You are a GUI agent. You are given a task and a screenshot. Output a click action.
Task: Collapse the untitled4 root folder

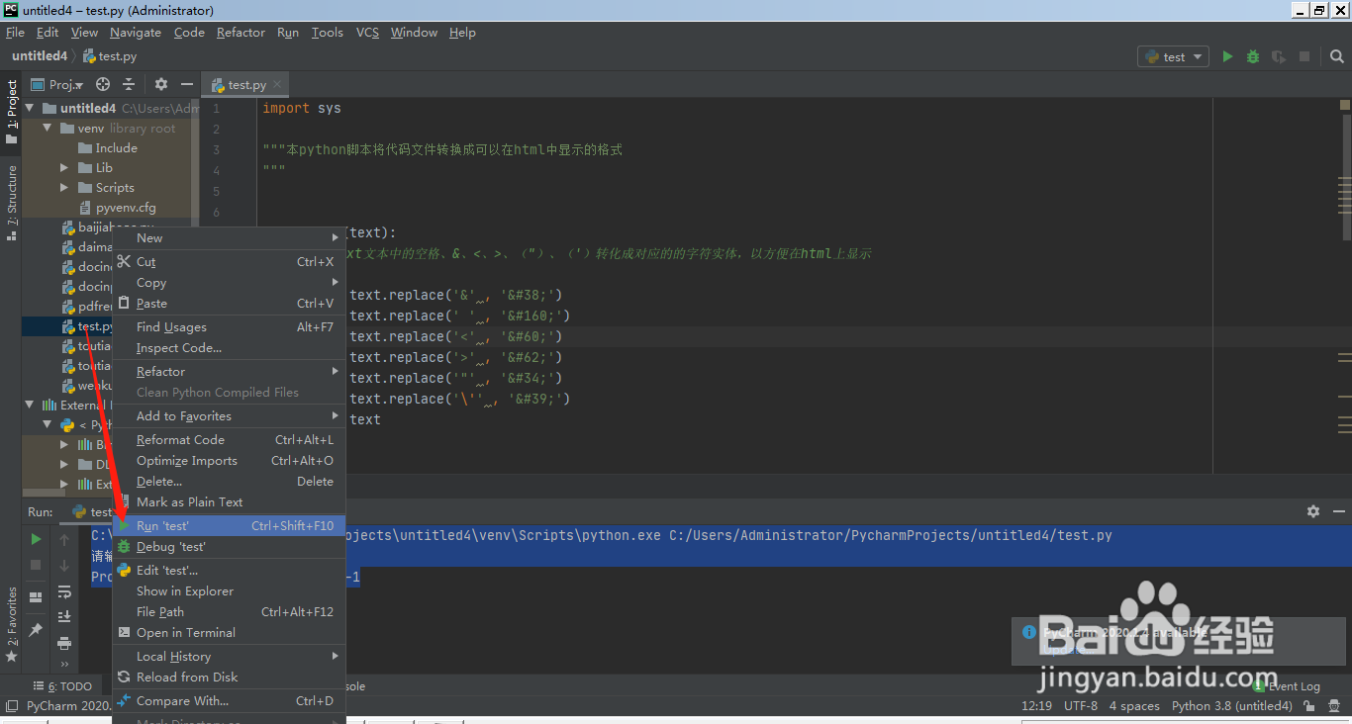(30, 109)
